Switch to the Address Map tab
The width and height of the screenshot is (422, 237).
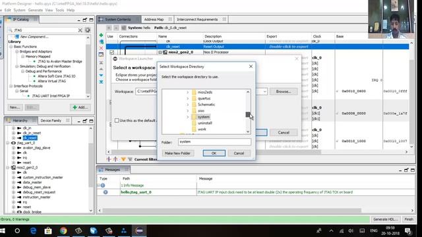tap(154, 19)
